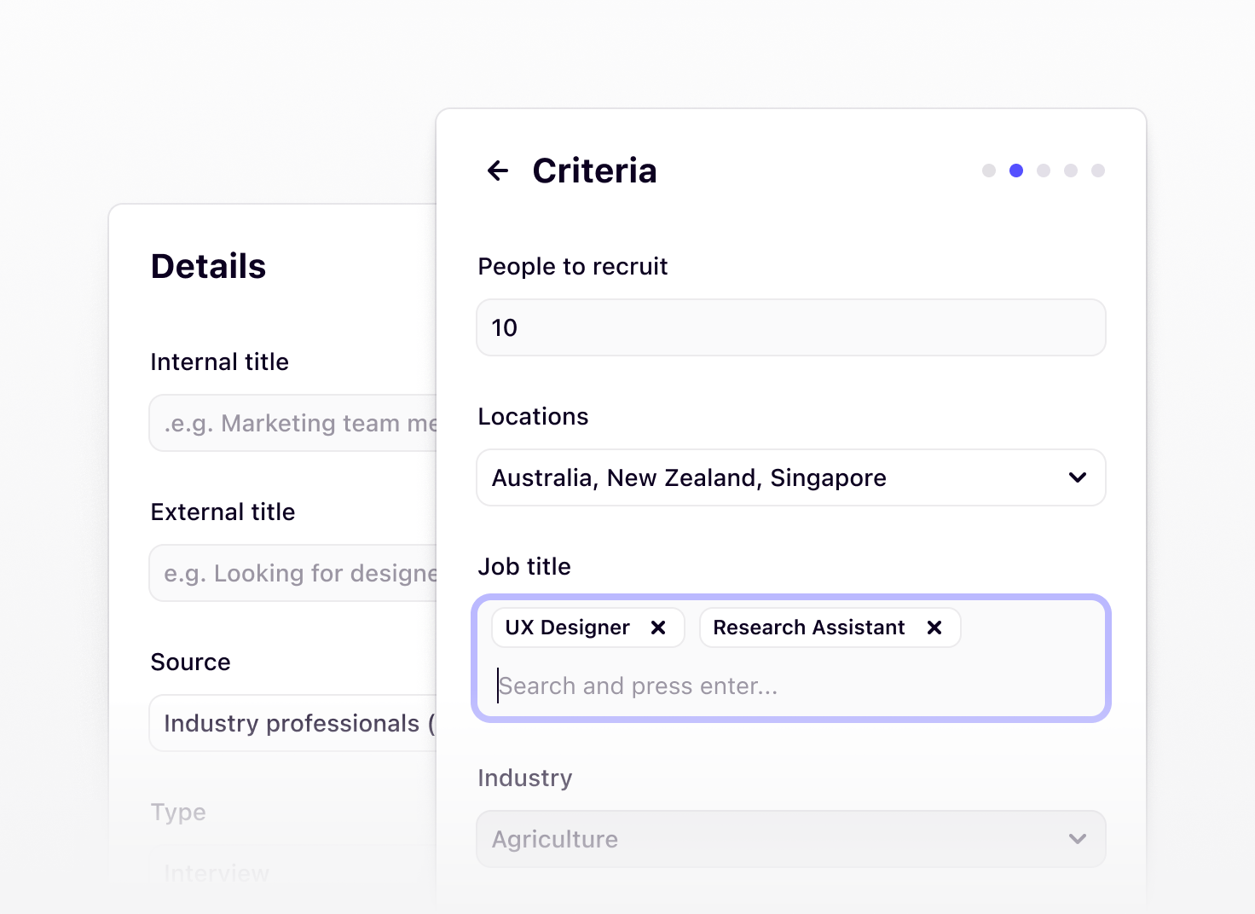This screenshot has width=1255, height=914.
Task: Click the last step indicator dot
Action: point(1097,171)
